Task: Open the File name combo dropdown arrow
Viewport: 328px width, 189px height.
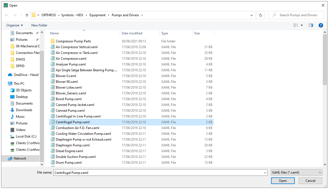Action: [265, 173]
